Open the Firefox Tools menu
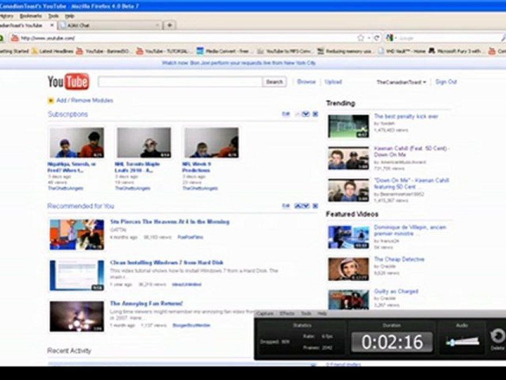The height and width of the screenshot is (380, 506). (x=53, y=16)
